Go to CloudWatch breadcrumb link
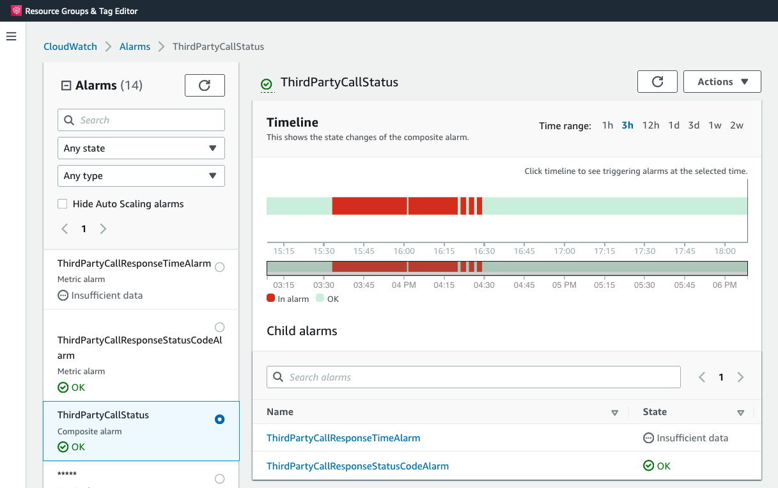 [x=70, y=47]
